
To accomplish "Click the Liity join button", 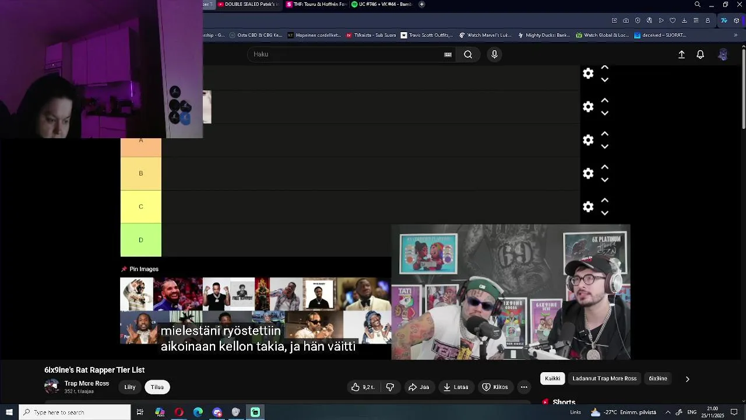I will [130, 387].
